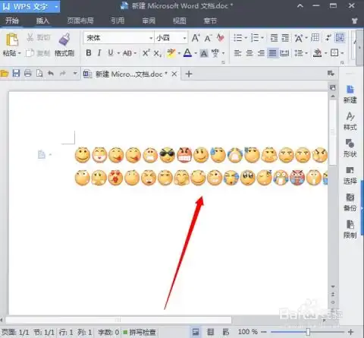Expand the font name dropdown
This screenshot has height=338, width=364.
[151, 38]
